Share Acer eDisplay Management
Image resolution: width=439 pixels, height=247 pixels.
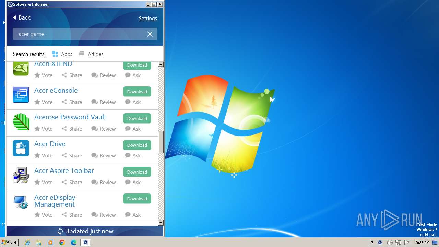tap(72, 215)
